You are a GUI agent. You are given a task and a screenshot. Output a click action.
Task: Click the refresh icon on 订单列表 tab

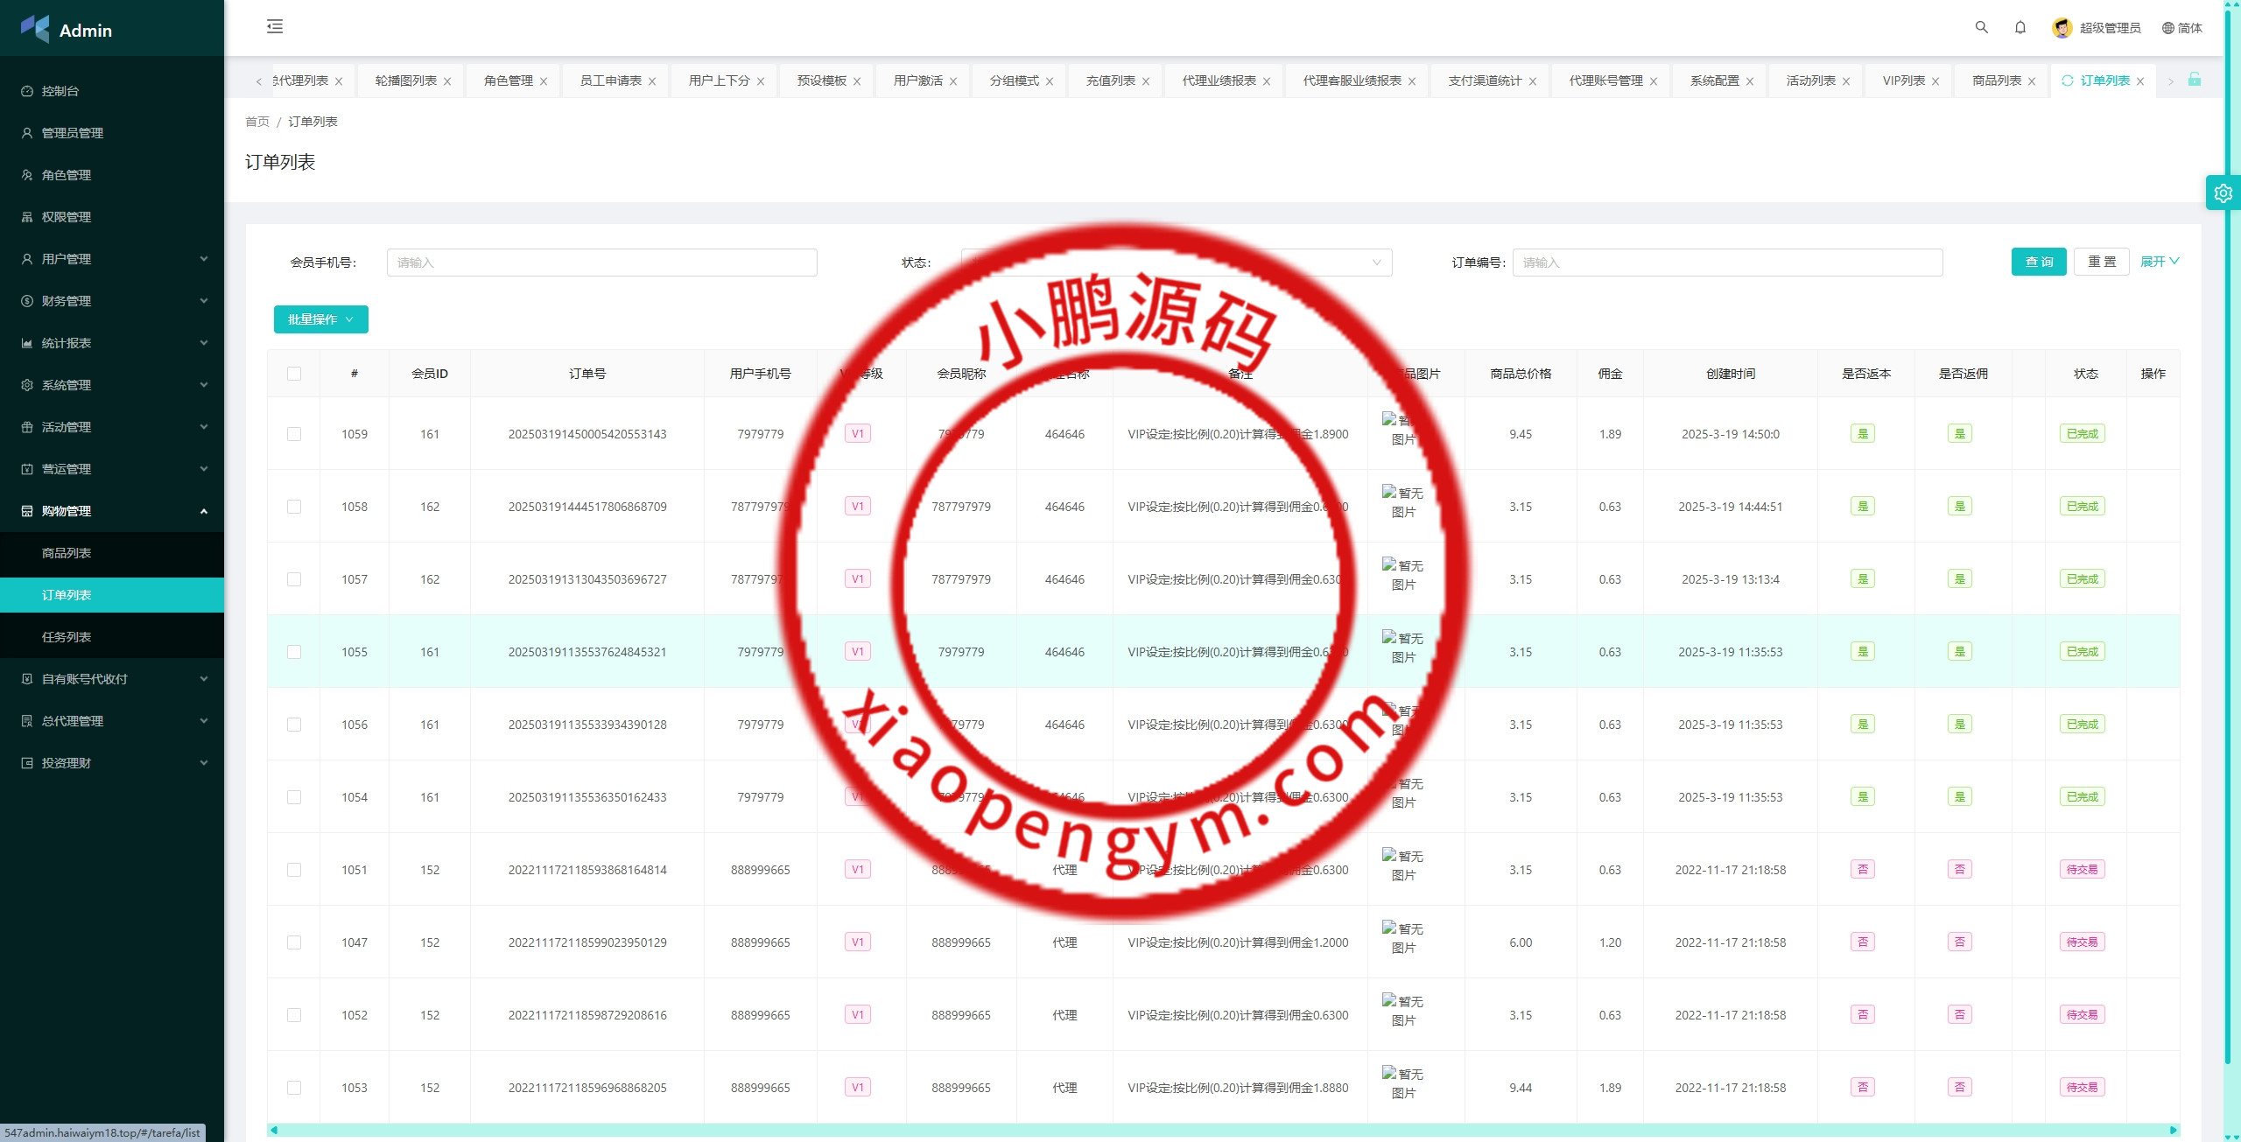[2068, 81]
